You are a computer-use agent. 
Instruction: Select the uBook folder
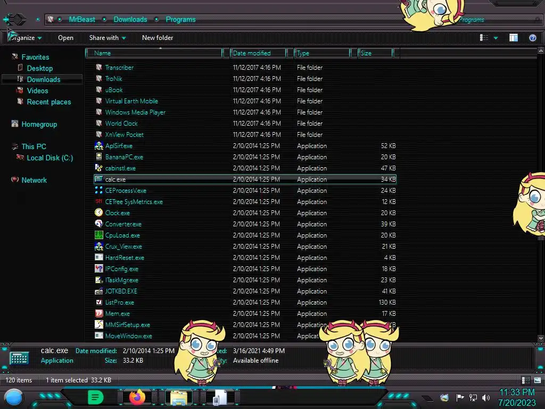pos(114,89)
